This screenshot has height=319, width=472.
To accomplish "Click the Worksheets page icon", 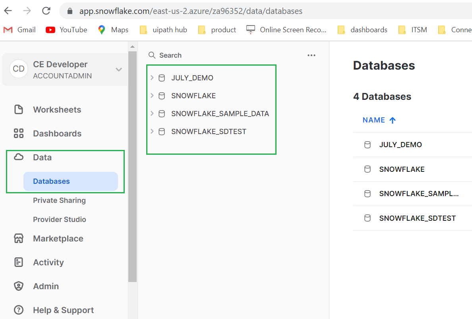I will pyautogui.click(x=19, y=109).
